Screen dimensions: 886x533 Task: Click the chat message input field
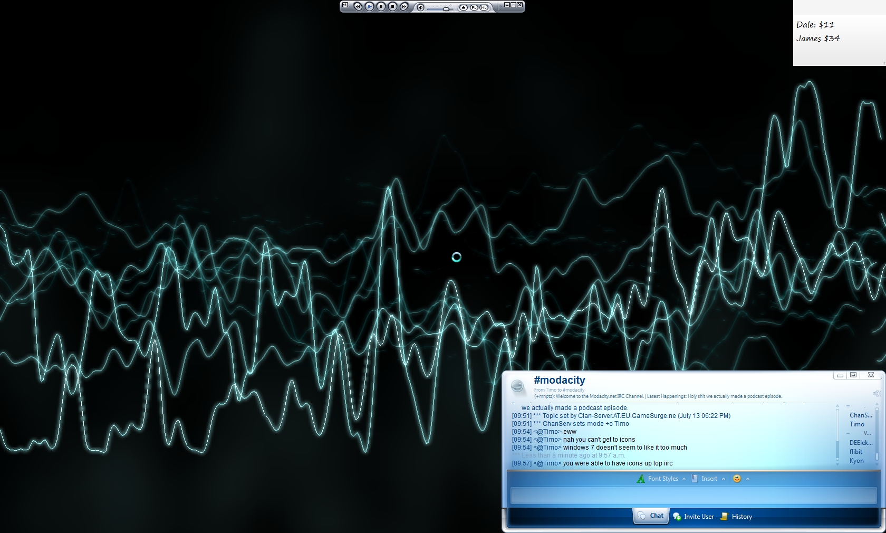pyautogui.click(x=693, y=496)
